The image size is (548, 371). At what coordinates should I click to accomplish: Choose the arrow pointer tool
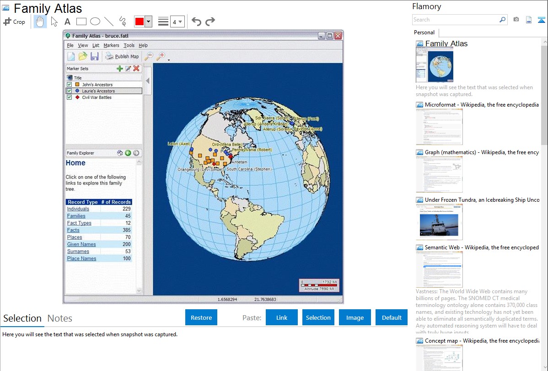point(54,22)
